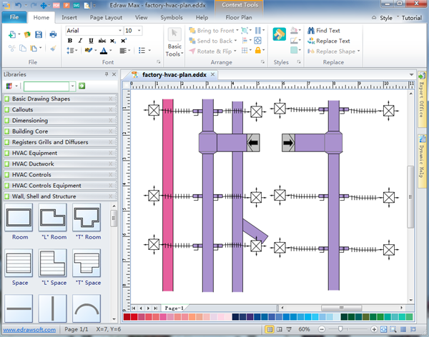The height and width of the screenshot is (337, 429).
Task: Pick the red swatch in color palette
Action: tap(134, 316)
